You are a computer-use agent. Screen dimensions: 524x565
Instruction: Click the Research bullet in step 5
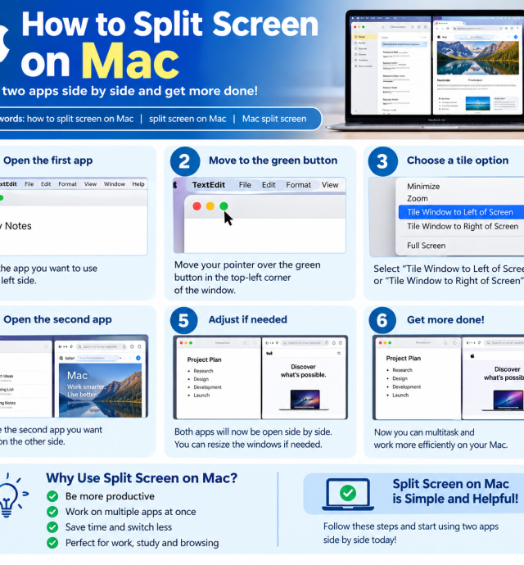pyautogui.click(x=203, y=371)
